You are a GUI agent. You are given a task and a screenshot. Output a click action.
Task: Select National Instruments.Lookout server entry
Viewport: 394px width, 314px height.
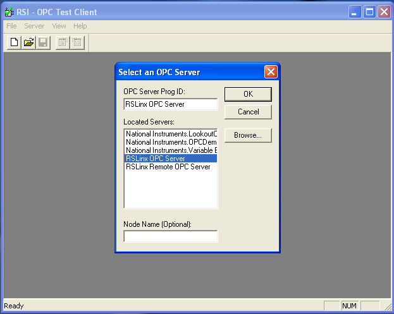171,134
